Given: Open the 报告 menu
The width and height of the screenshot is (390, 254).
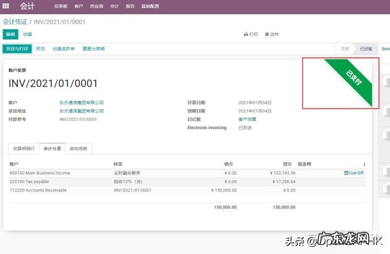Looking at the screenshot, I should tap(130, 6).
